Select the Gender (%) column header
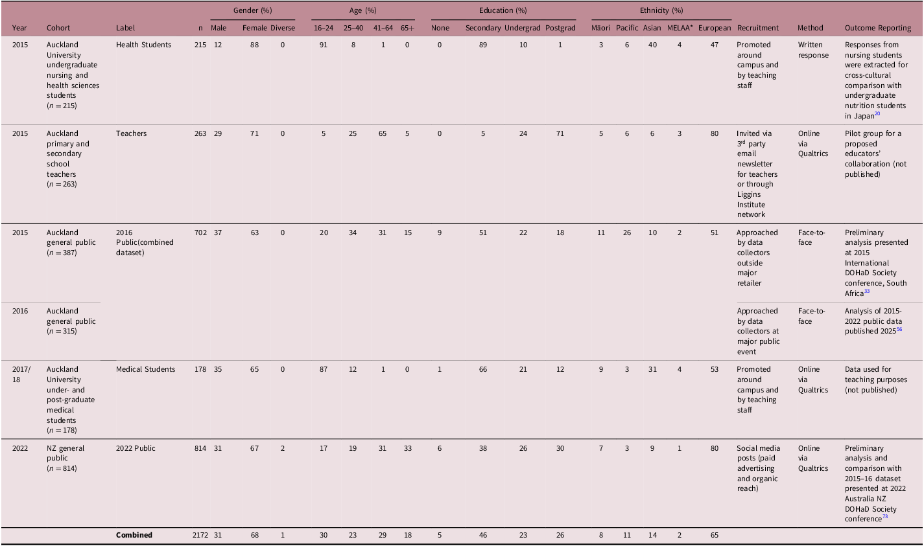The height and width of the screenshot is (546, 924). coord(252,10)
